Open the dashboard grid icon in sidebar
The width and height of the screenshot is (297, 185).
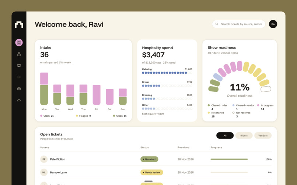click(19, 43)
